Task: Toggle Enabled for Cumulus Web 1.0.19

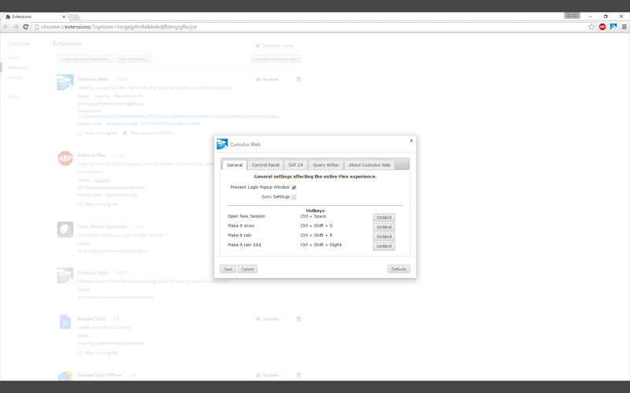Action: [x=258, y=79]
